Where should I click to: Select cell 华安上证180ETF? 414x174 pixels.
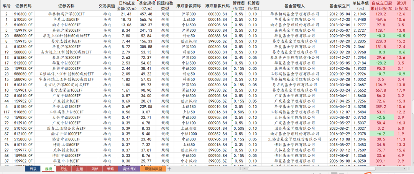[x=66, y=106]
